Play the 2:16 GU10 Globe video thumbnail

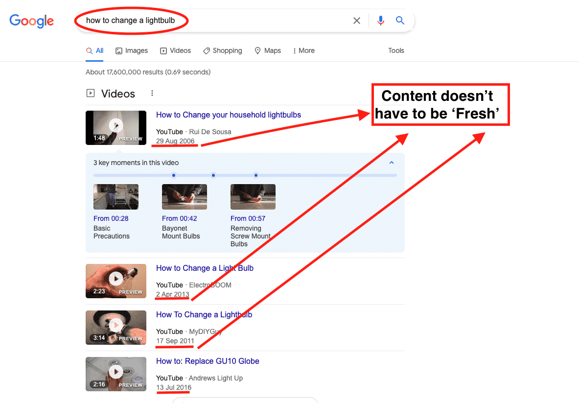[x=116, y=374]
